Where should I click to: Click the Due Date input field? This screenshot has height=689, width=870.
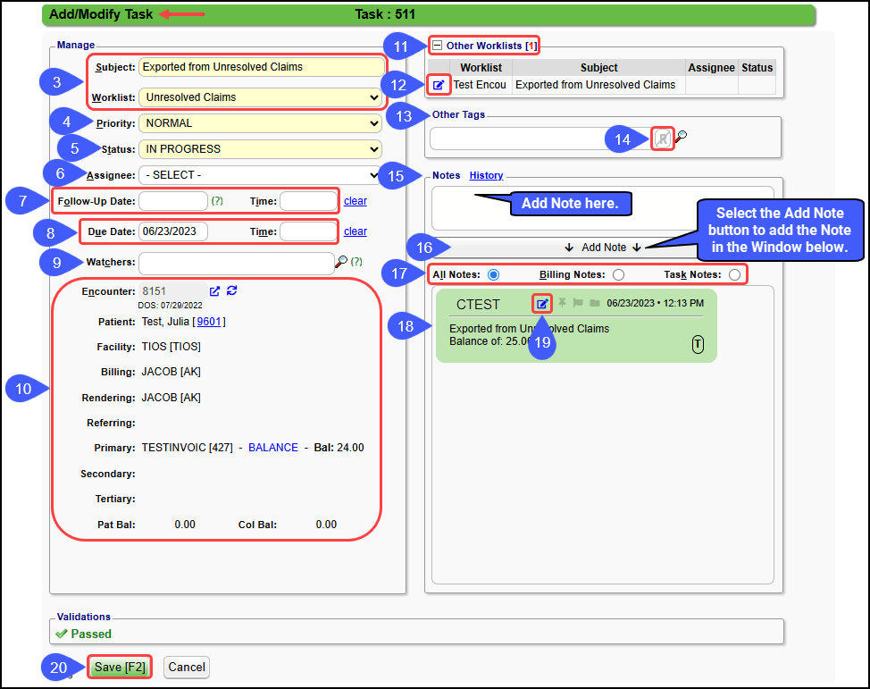(x=172, y=231)
